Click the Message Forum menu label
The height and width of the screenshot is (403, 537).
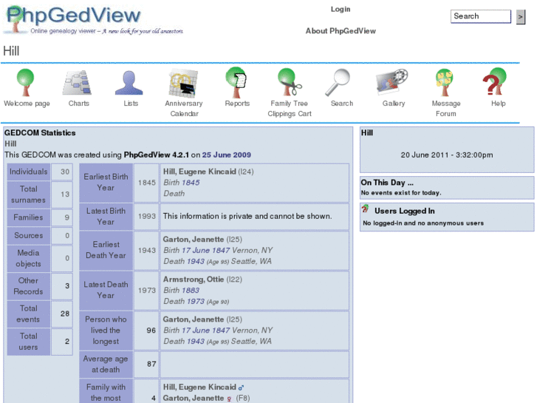coord(446,109)
